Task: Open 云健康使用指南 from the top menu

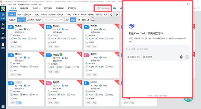Action: coord(23,4)
